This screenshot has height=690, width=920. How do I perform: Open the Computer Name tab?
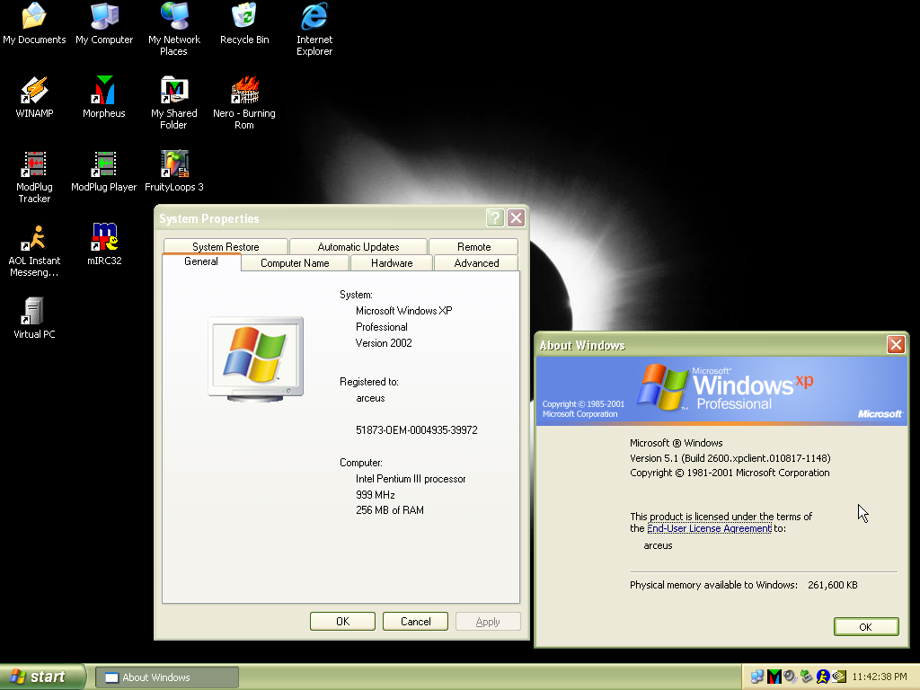(x=295, y=263)
